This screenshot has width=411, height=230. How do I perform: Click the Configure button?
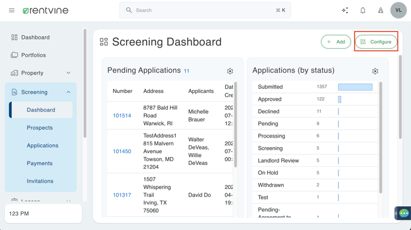376,42
